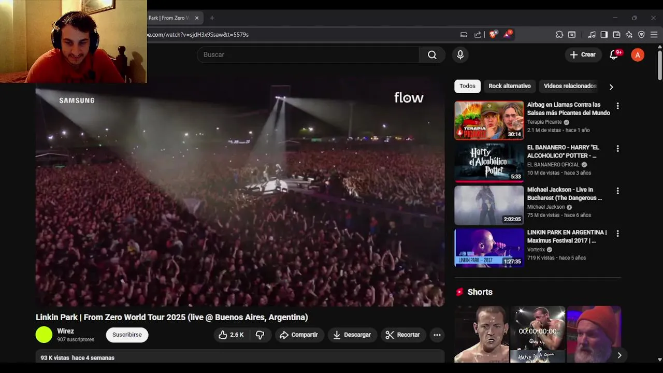Click the Crear button

point(583,54)
